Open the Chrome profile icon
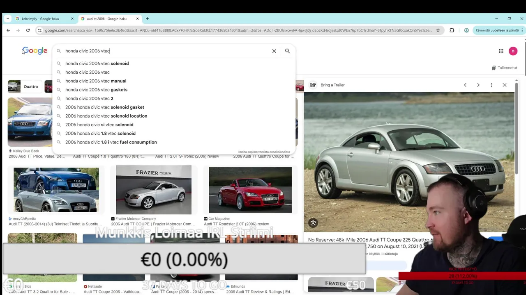The height and width of the screenshot is (295, 526). (x=466, y=30)
